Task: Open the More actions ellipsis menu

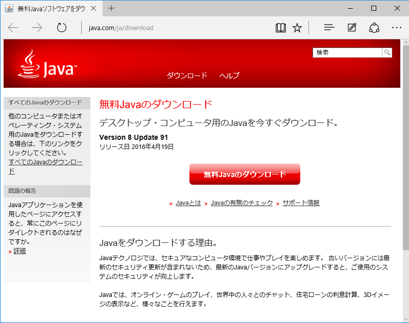Action: coord(397,28)
